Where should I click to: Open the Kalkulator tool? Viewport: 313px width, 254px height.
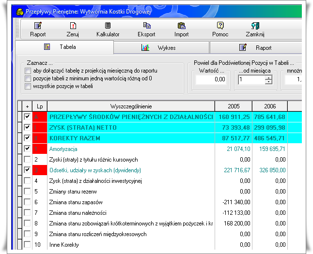pyautogui.click(x=108, y=26)
